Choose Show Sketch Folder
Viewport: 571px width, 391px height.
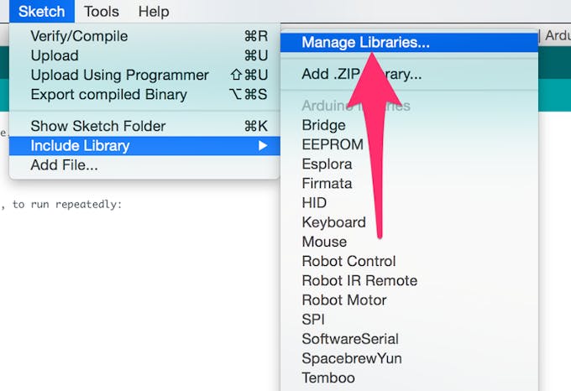pyautogui.click(x=97, y=126)
